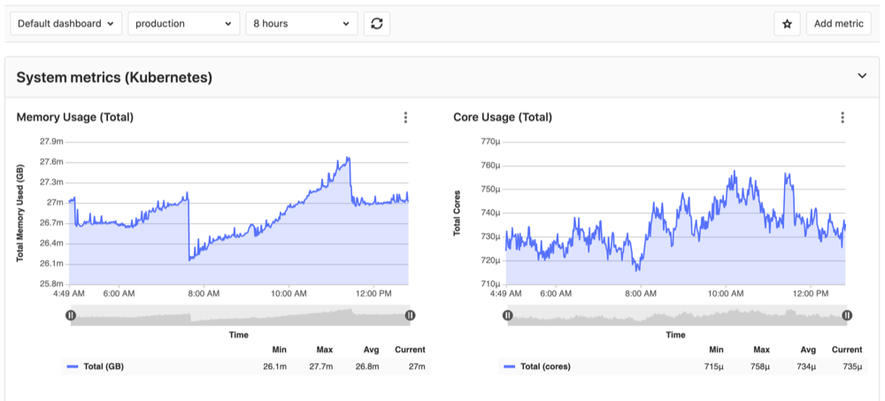Open the 8 hours time range dropdown
The height and width of the screenshot is (401, 885).
tap(301, 24)
